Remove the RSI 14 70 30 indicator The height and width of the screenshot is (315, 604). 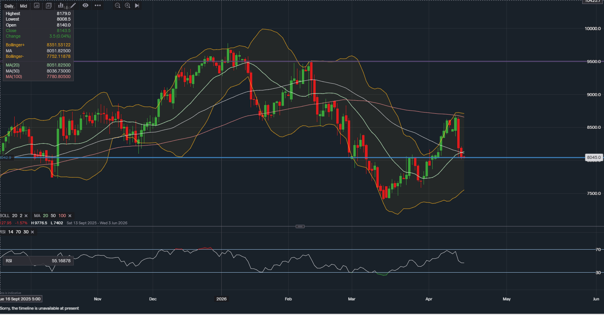[32, 232]
